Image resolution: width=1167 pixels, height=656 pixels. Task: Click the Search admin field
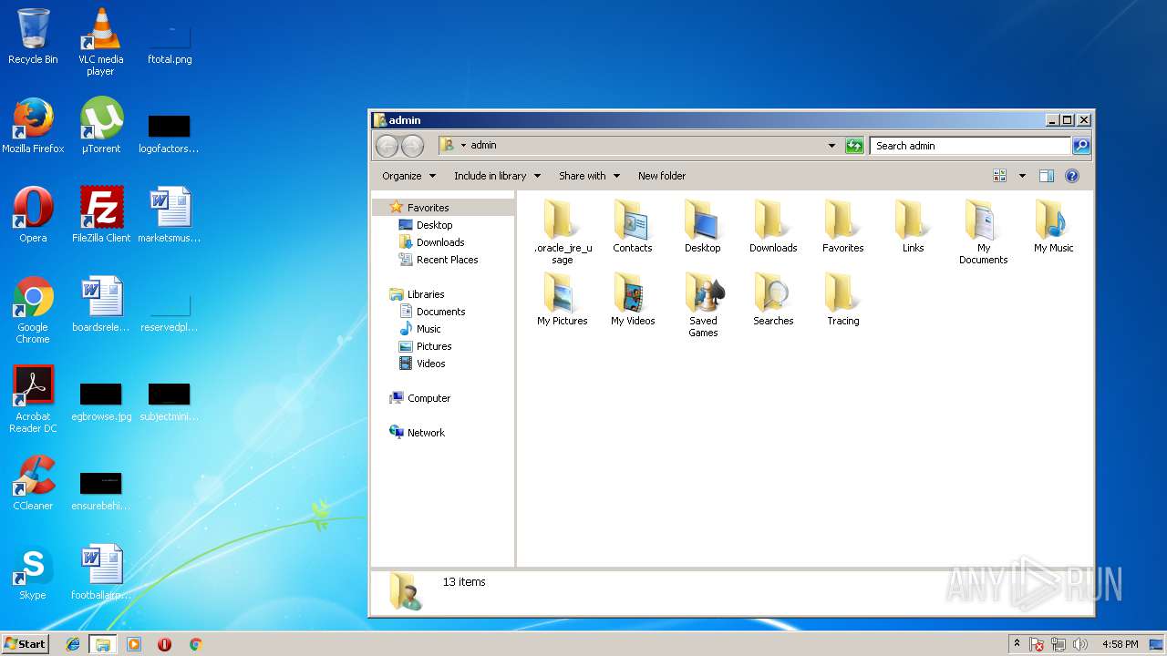[970, 146]
